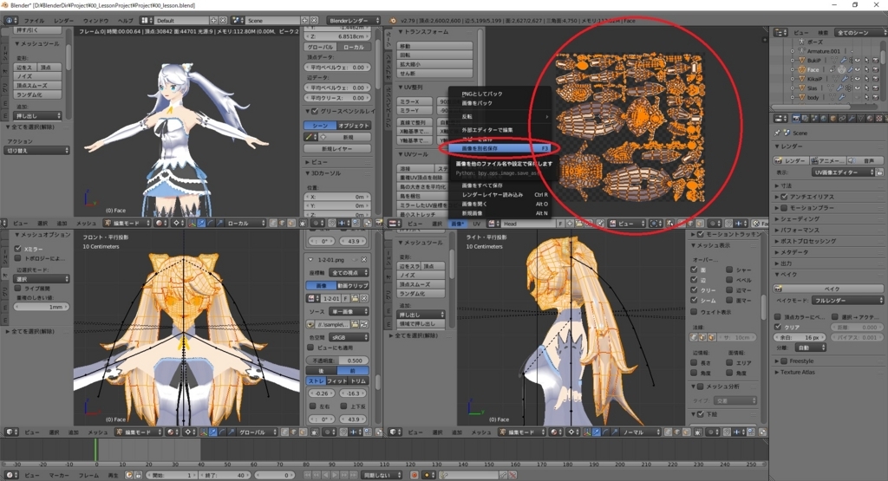Viewport: 888px width, 481px height.
Task: Click outliner editor type icon
Action: (781, 33)
